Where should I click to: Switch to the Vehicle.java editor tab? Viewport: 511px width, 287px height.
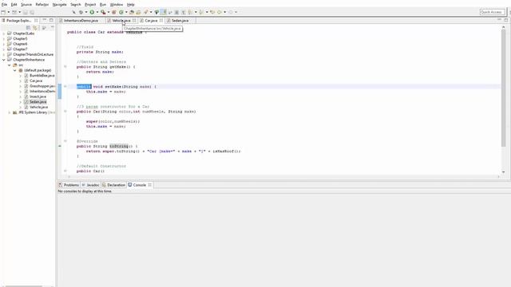[121, 21]
